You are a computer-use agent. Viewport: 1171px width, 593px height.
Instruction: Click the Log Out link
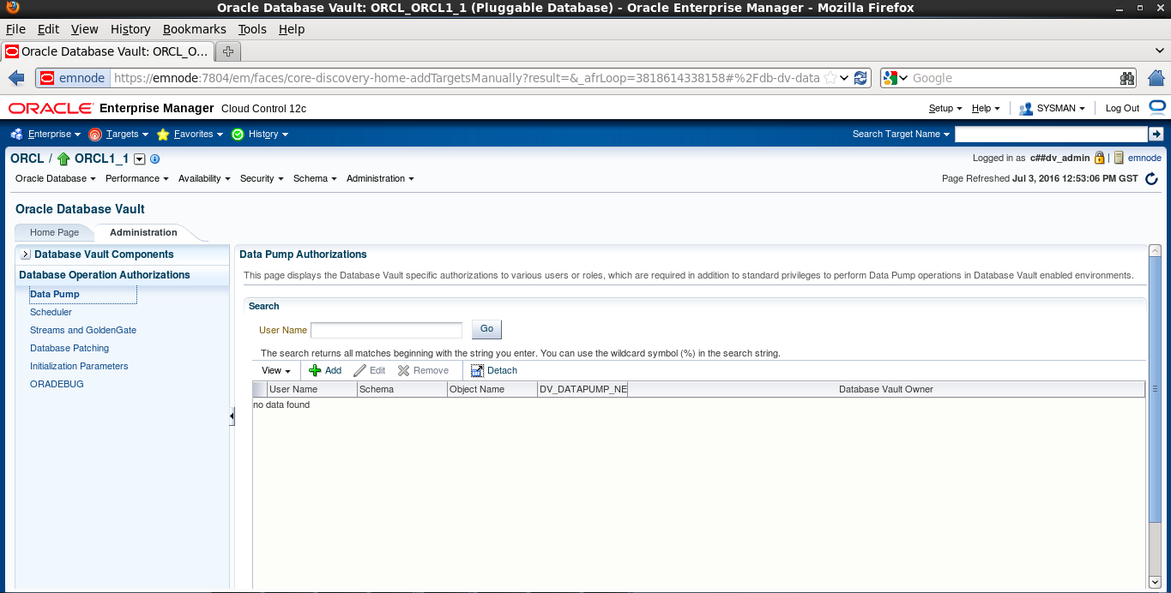pos(1122,108)
